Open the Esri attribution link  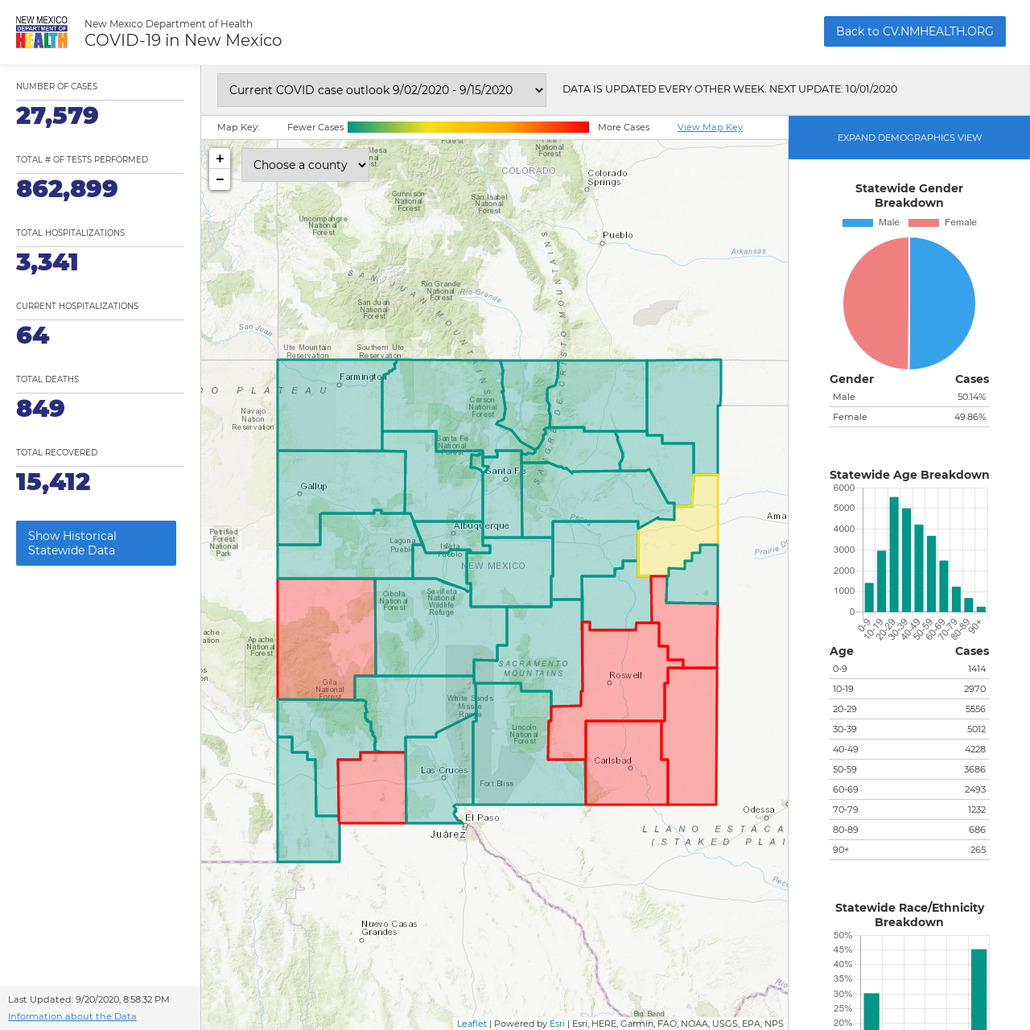(x=557, y=1024)
